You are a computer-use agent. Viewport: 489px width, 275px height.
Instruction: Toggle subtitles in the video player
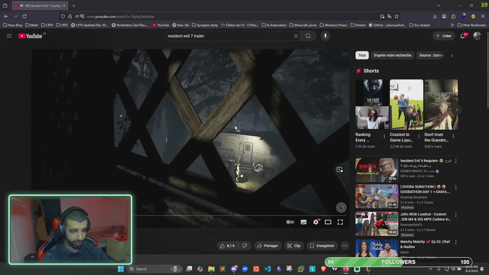coord(304,222)
